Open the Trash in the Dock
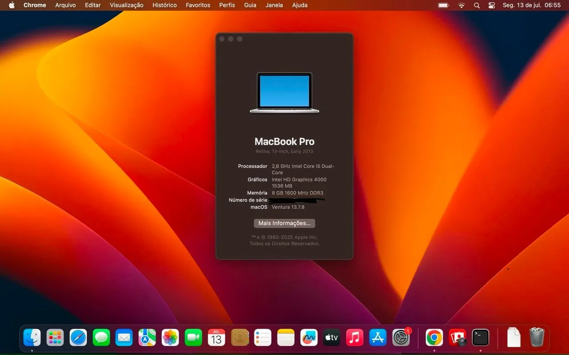 pyautogui.click(x=537, y=337)
